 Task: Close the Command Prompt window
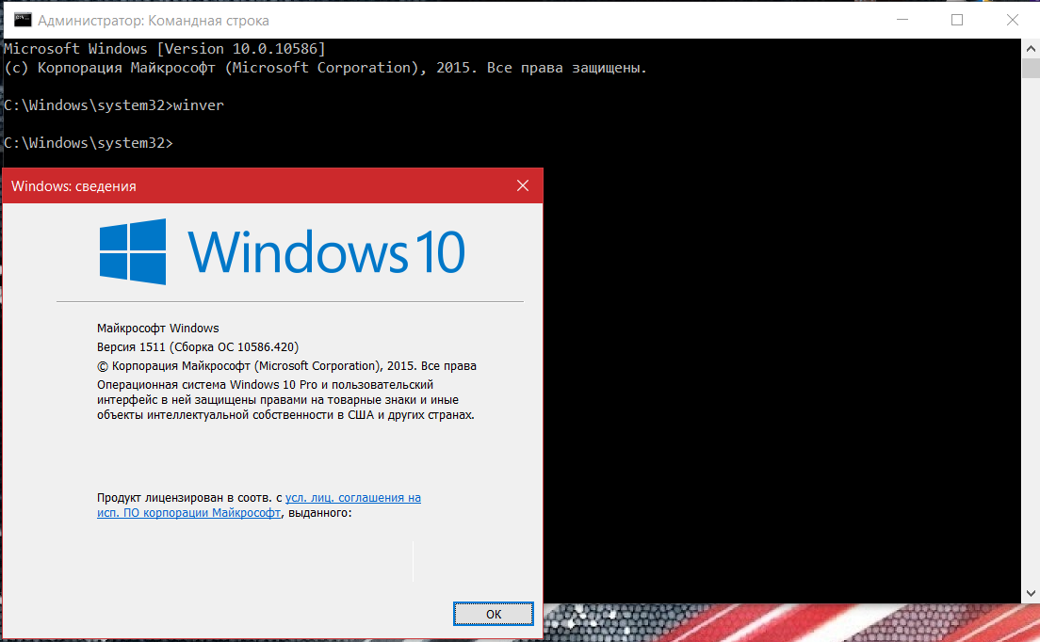1012,20
